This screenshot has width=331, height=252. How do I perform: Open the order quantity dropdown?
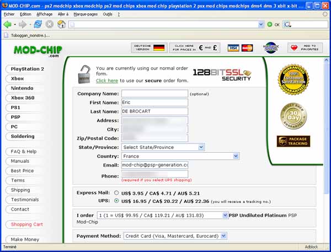[163, 215]
